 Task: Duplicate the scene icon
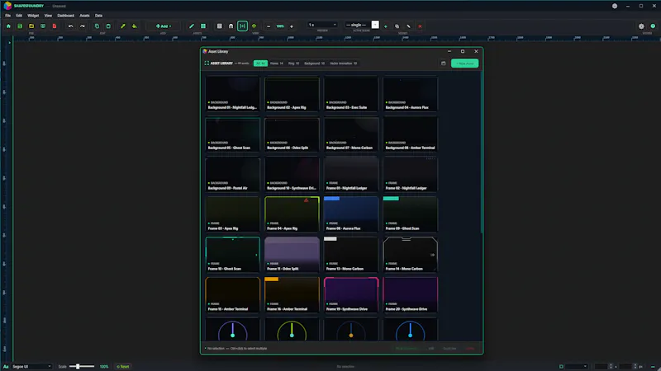[x=397, y=26]
